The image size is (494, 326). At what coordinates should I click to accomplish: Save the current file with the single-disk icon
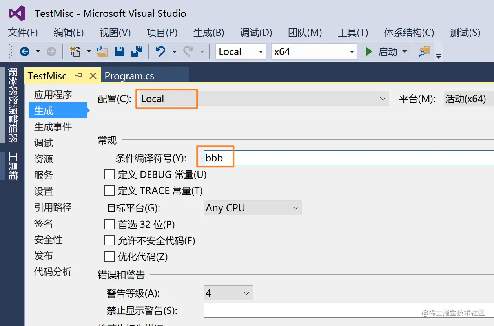pos(120,51)
